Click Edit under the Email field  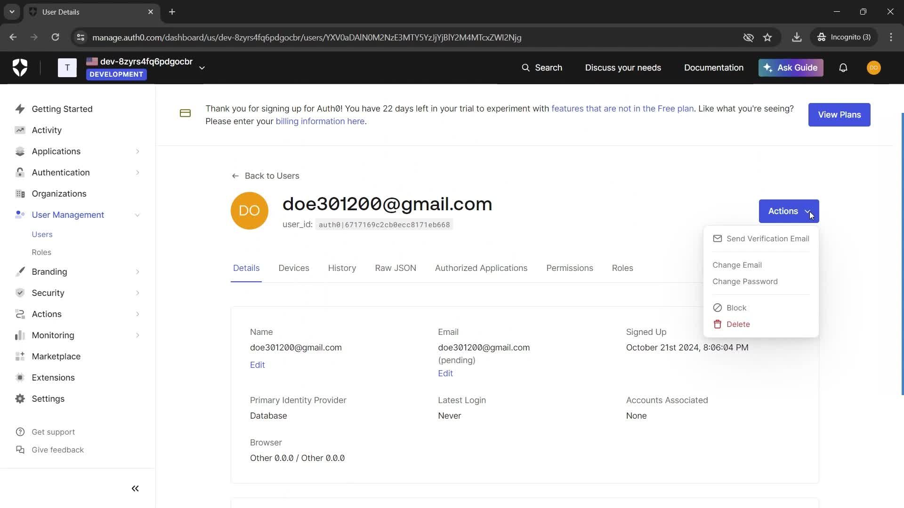coord(445,373)
